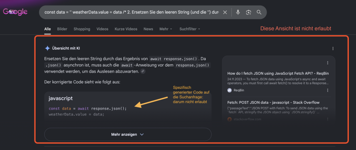Open the Suchfilter dropdown
This screenshot has height=150, width=356.
click(190, 29)
